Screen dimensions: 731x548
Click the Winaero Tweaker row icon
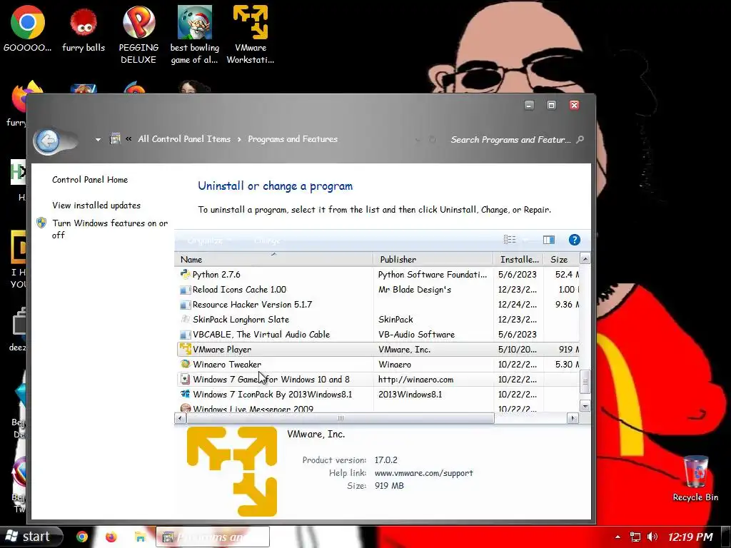(185, 364)
